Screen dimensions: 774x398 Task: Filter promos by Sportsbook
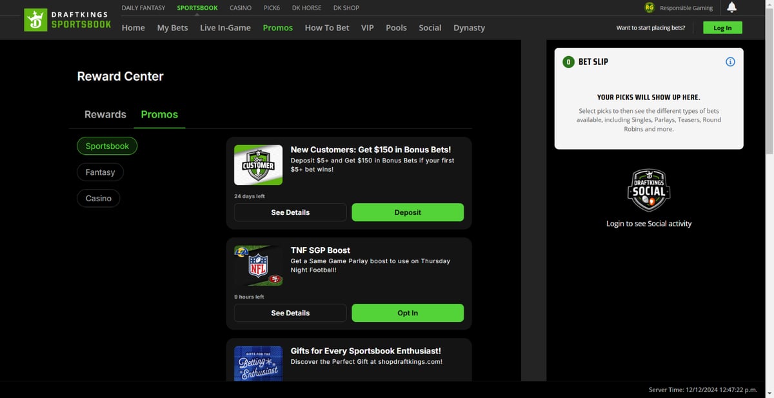pos(107,146)
